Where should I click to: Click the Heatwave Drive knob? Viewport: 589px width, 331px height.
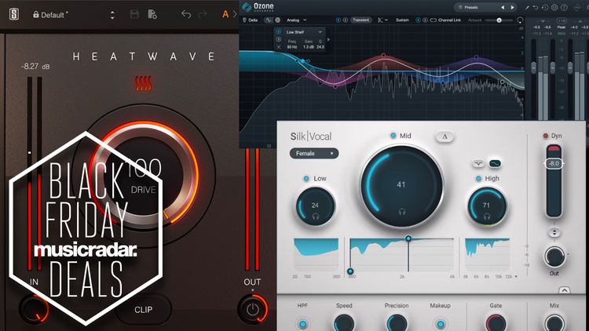(x=144, y=176)
